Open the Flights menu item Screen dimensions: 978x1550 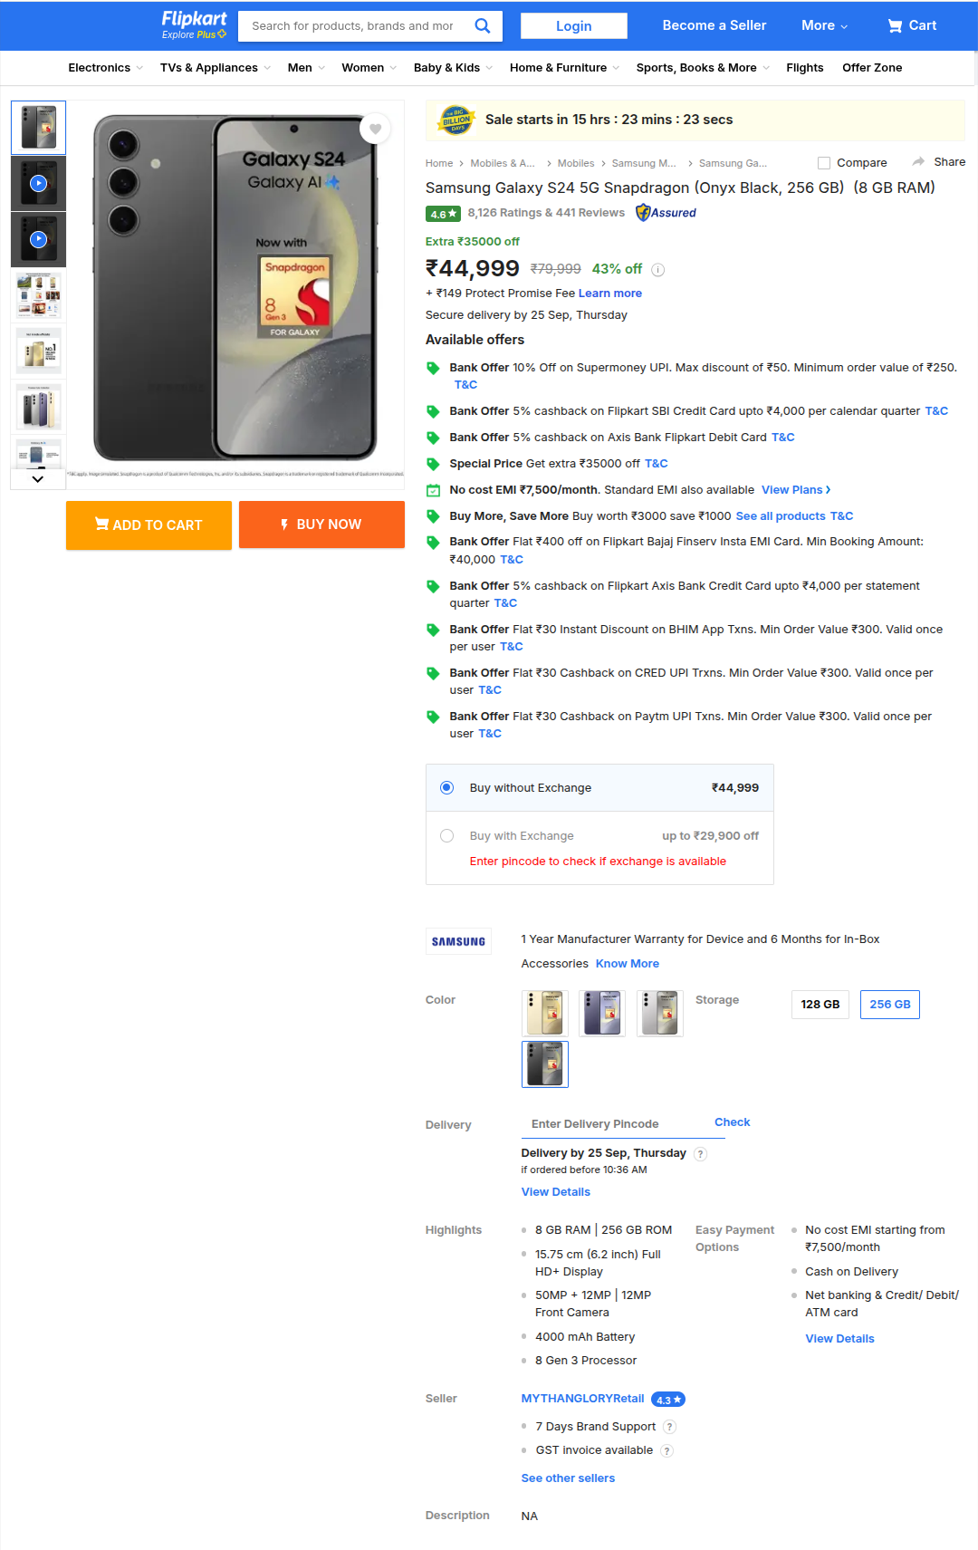[x=804, y=68]
